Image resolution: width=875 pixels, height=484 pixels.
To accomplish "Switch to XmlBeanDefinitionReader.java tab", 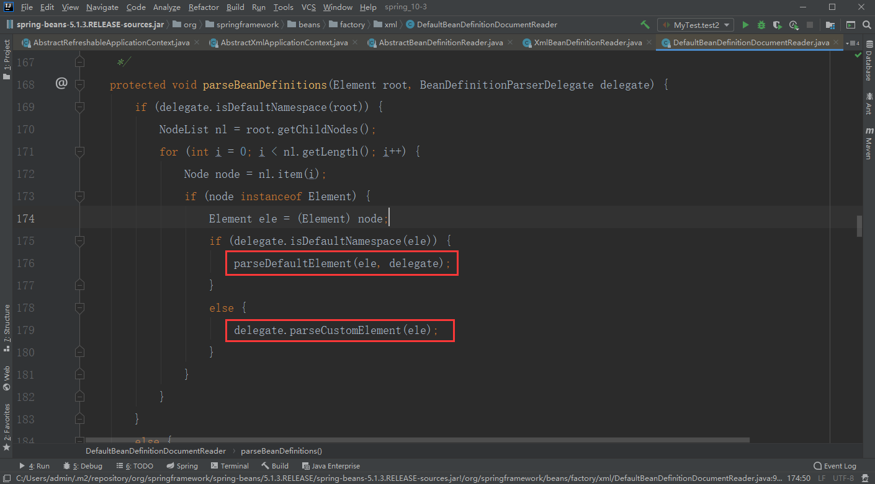I will tap(588, 43).
